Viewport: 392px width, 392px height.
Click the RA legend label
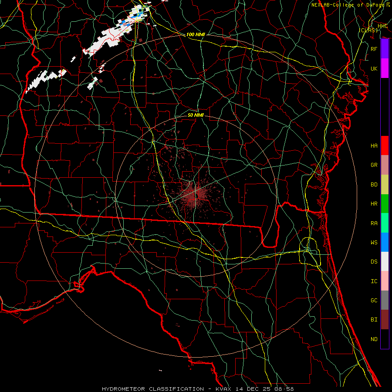pyautogui.click(x=374, y=223)
